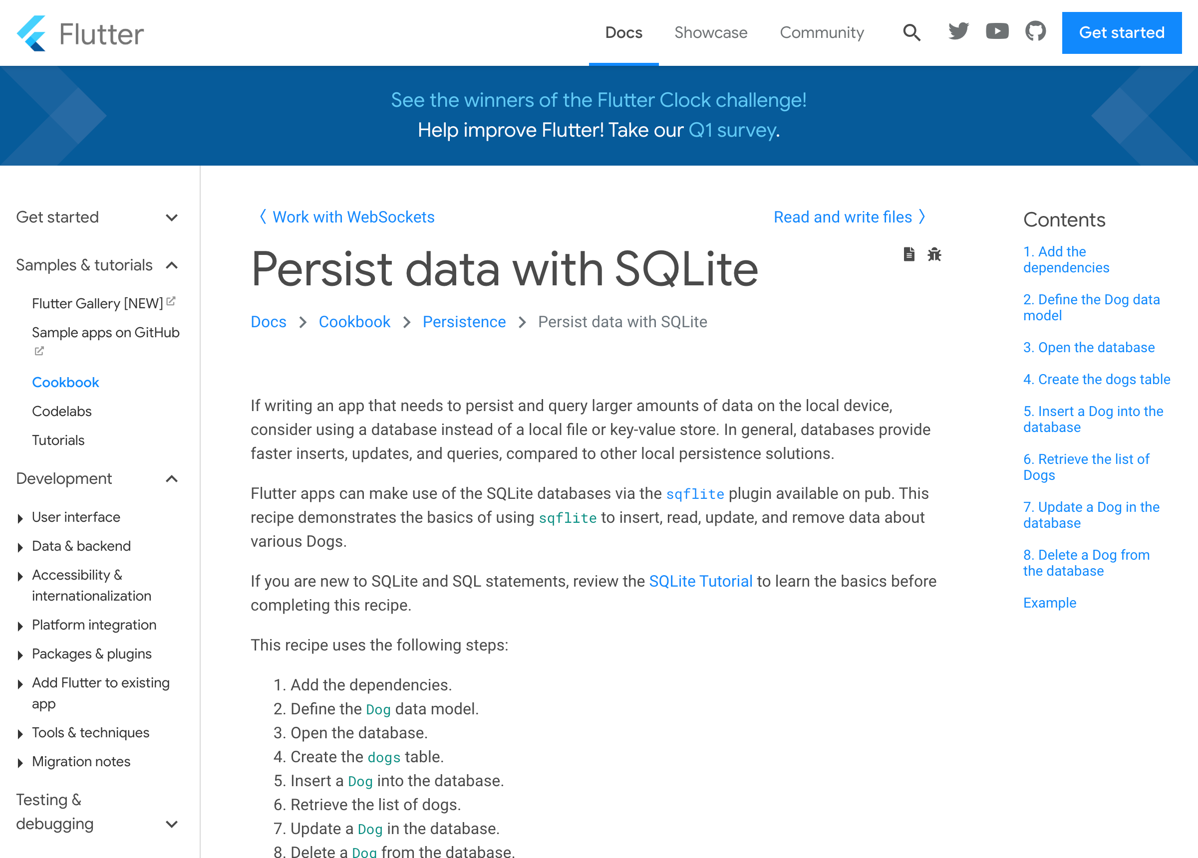This screenshot has width=1198, height=858.
Task: Click the view page source document icon
Action: (908, 254)
